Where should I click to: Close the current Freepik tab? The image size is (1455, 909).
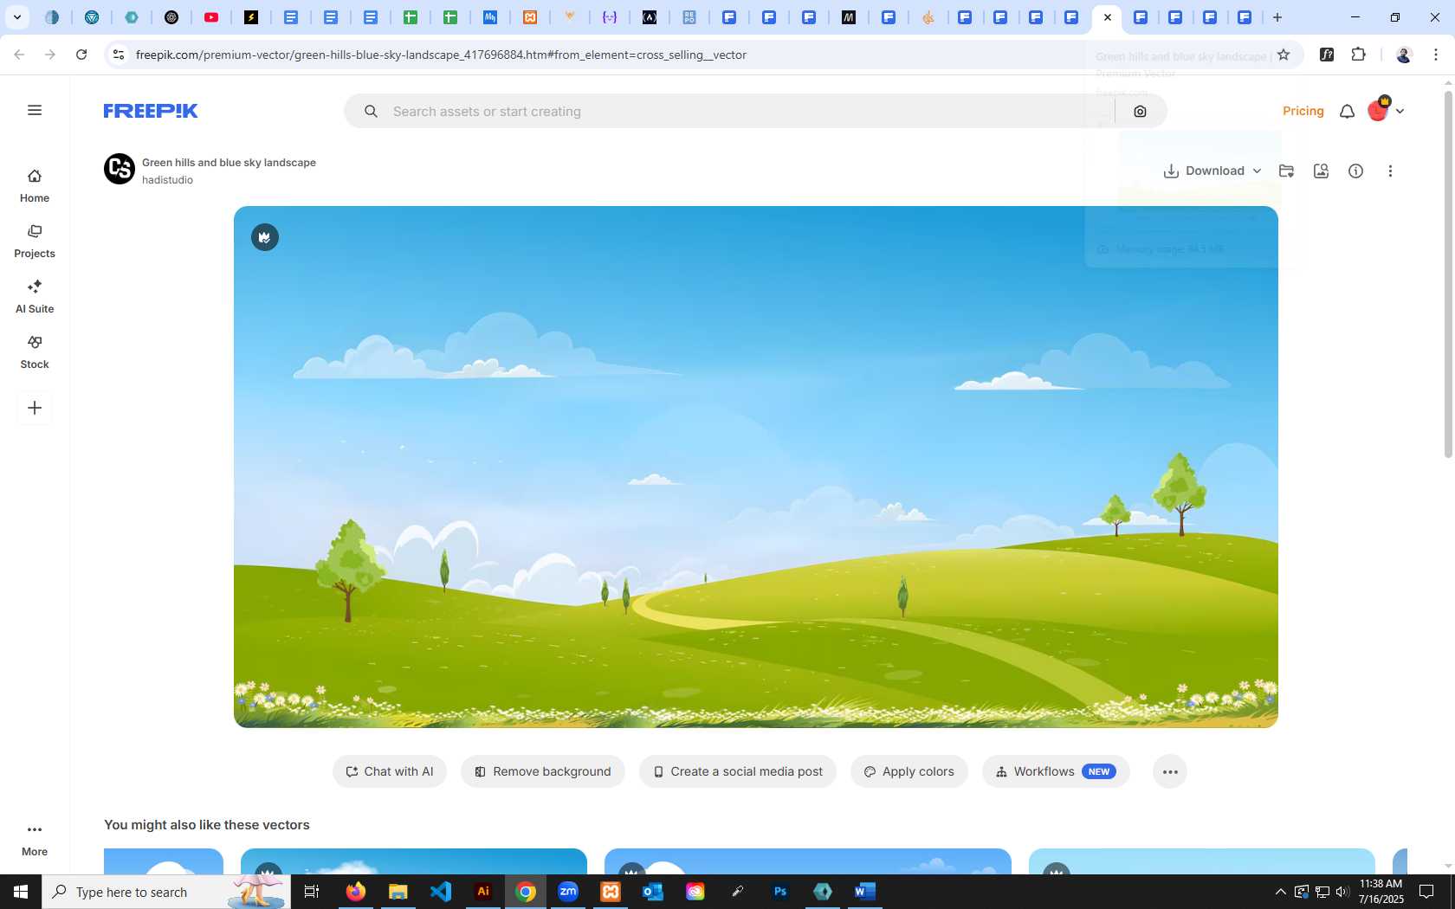1107,17
